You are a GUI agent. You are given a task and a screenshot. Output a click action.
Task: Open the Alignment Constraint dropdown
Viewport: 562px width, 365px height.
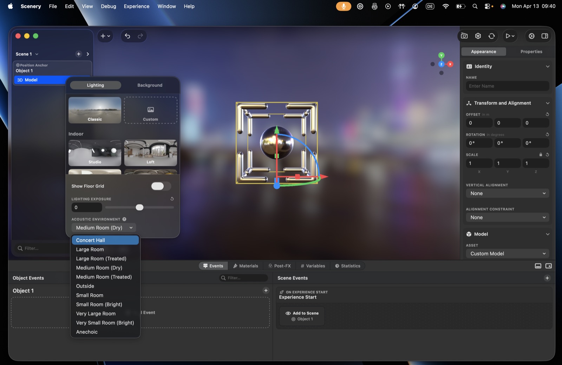click(508, 218)
